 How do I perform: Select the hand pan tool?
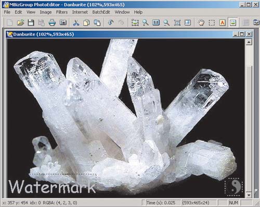point(201,22)
